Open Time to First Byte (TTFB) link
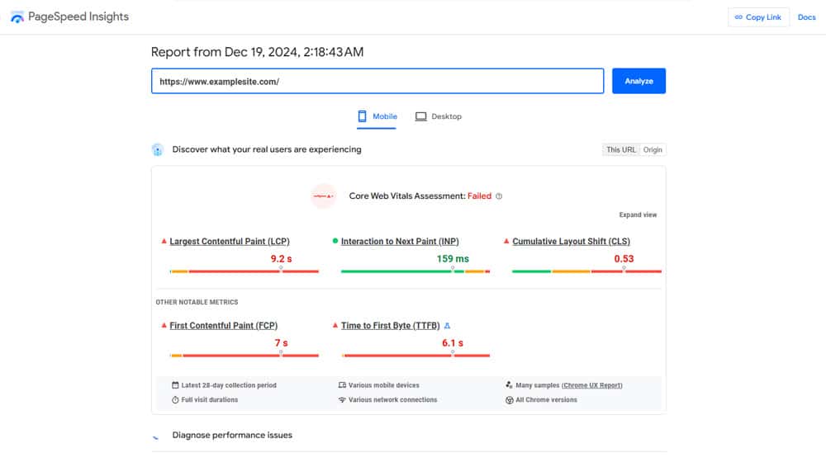The image size is (826, 462). [x=391, y=326]
